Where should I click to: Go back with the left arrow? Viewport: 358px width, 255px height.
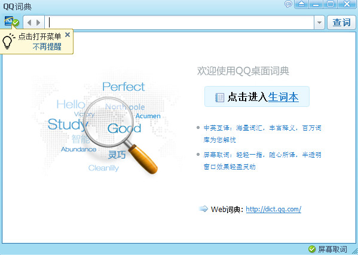tap(29, 22)
